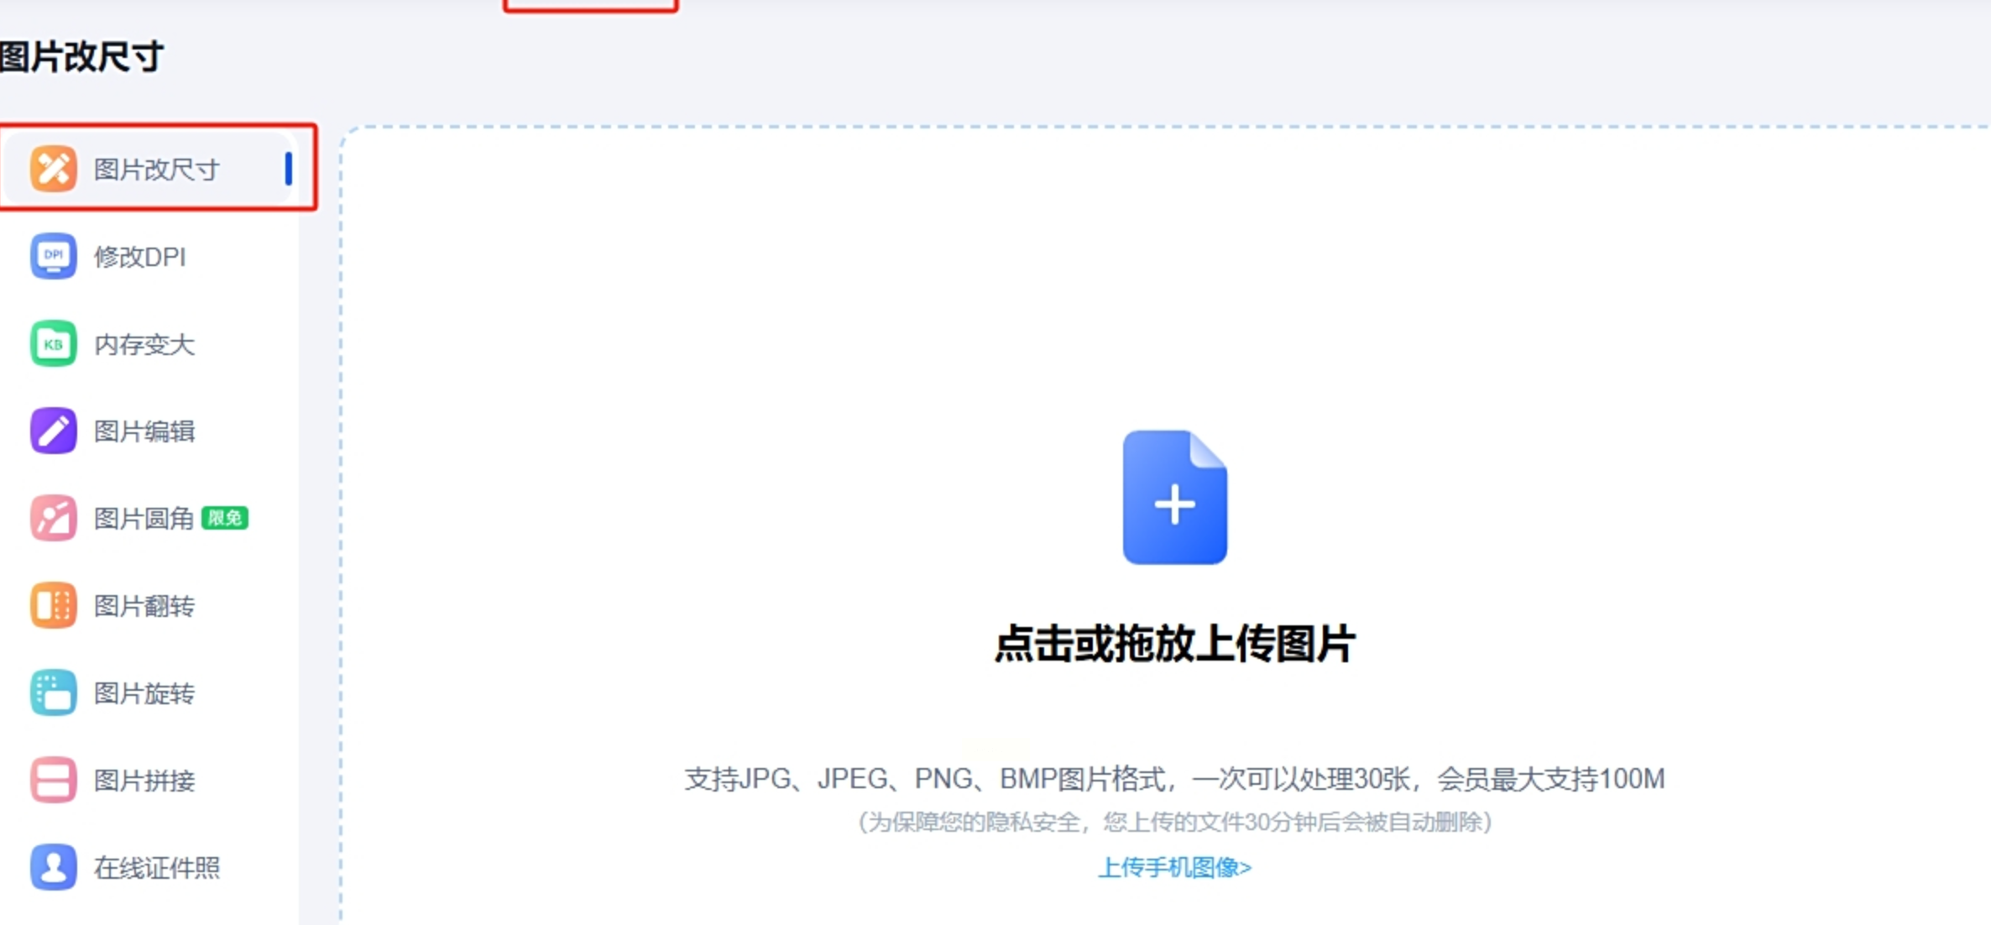Click the green KB 内存变大 icon
The height and width of the screenshot is (925, 1991).
(53, 343)
